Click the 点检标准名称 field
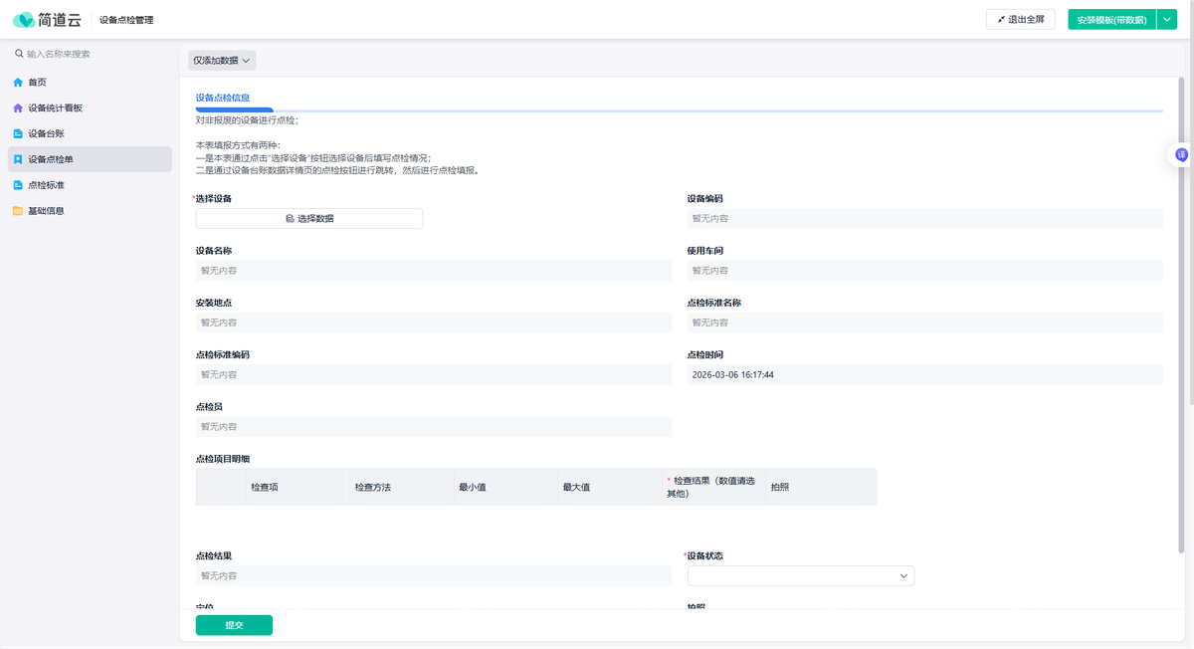The height and width of the screenshot is (649, 1194). coord(925,323)
